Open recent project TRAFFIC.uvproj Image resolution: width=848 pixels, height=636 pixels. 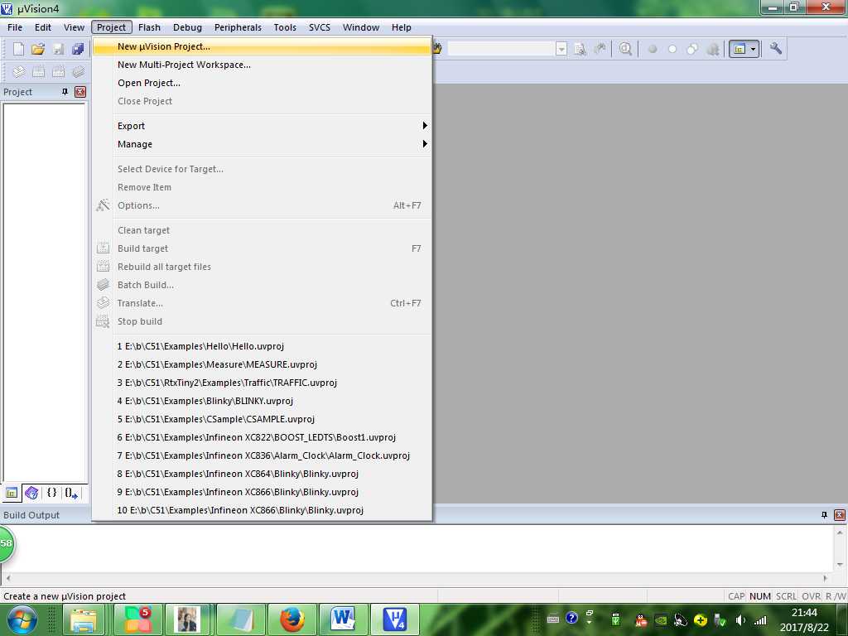[x=263, y=383]
